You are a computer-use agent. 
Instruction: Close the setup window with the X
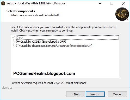point(124,3)
